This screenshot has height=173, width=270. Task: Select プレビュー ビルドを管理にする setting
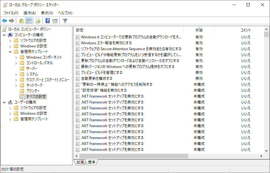click(x=102, y=73)
